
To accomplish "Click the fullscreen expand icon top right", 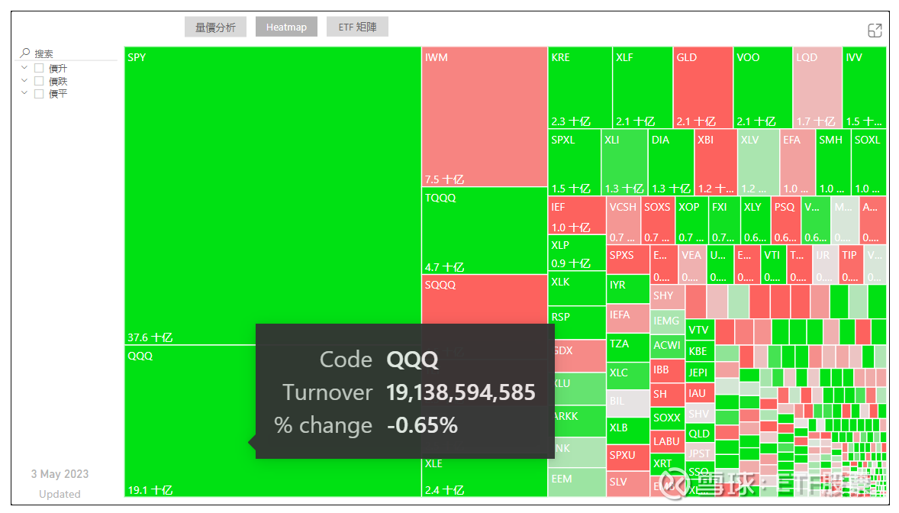I will (875, 31).
